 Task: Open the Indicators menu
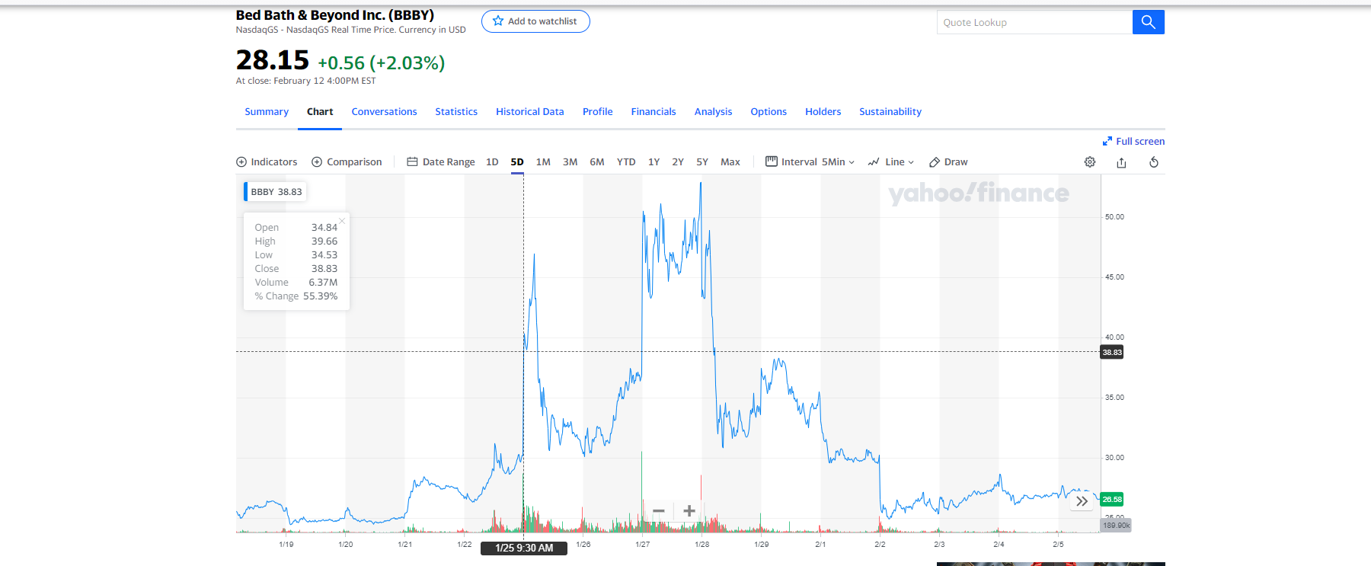[x=267, y=162]
